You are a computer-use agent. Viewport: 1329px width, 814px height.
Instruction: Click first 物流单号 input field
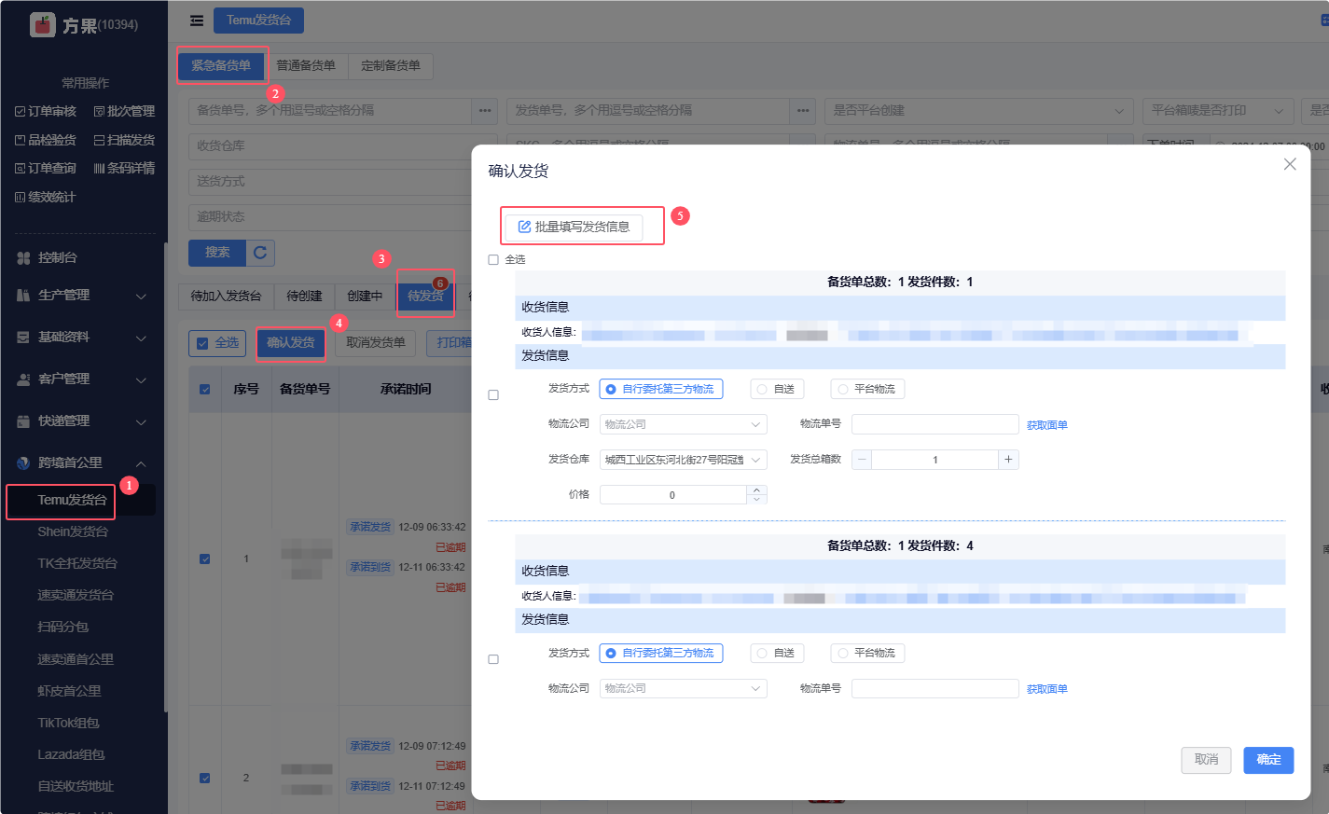point(934,425)
